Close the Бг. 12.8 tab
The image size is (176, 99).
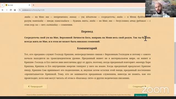[29, 5]
